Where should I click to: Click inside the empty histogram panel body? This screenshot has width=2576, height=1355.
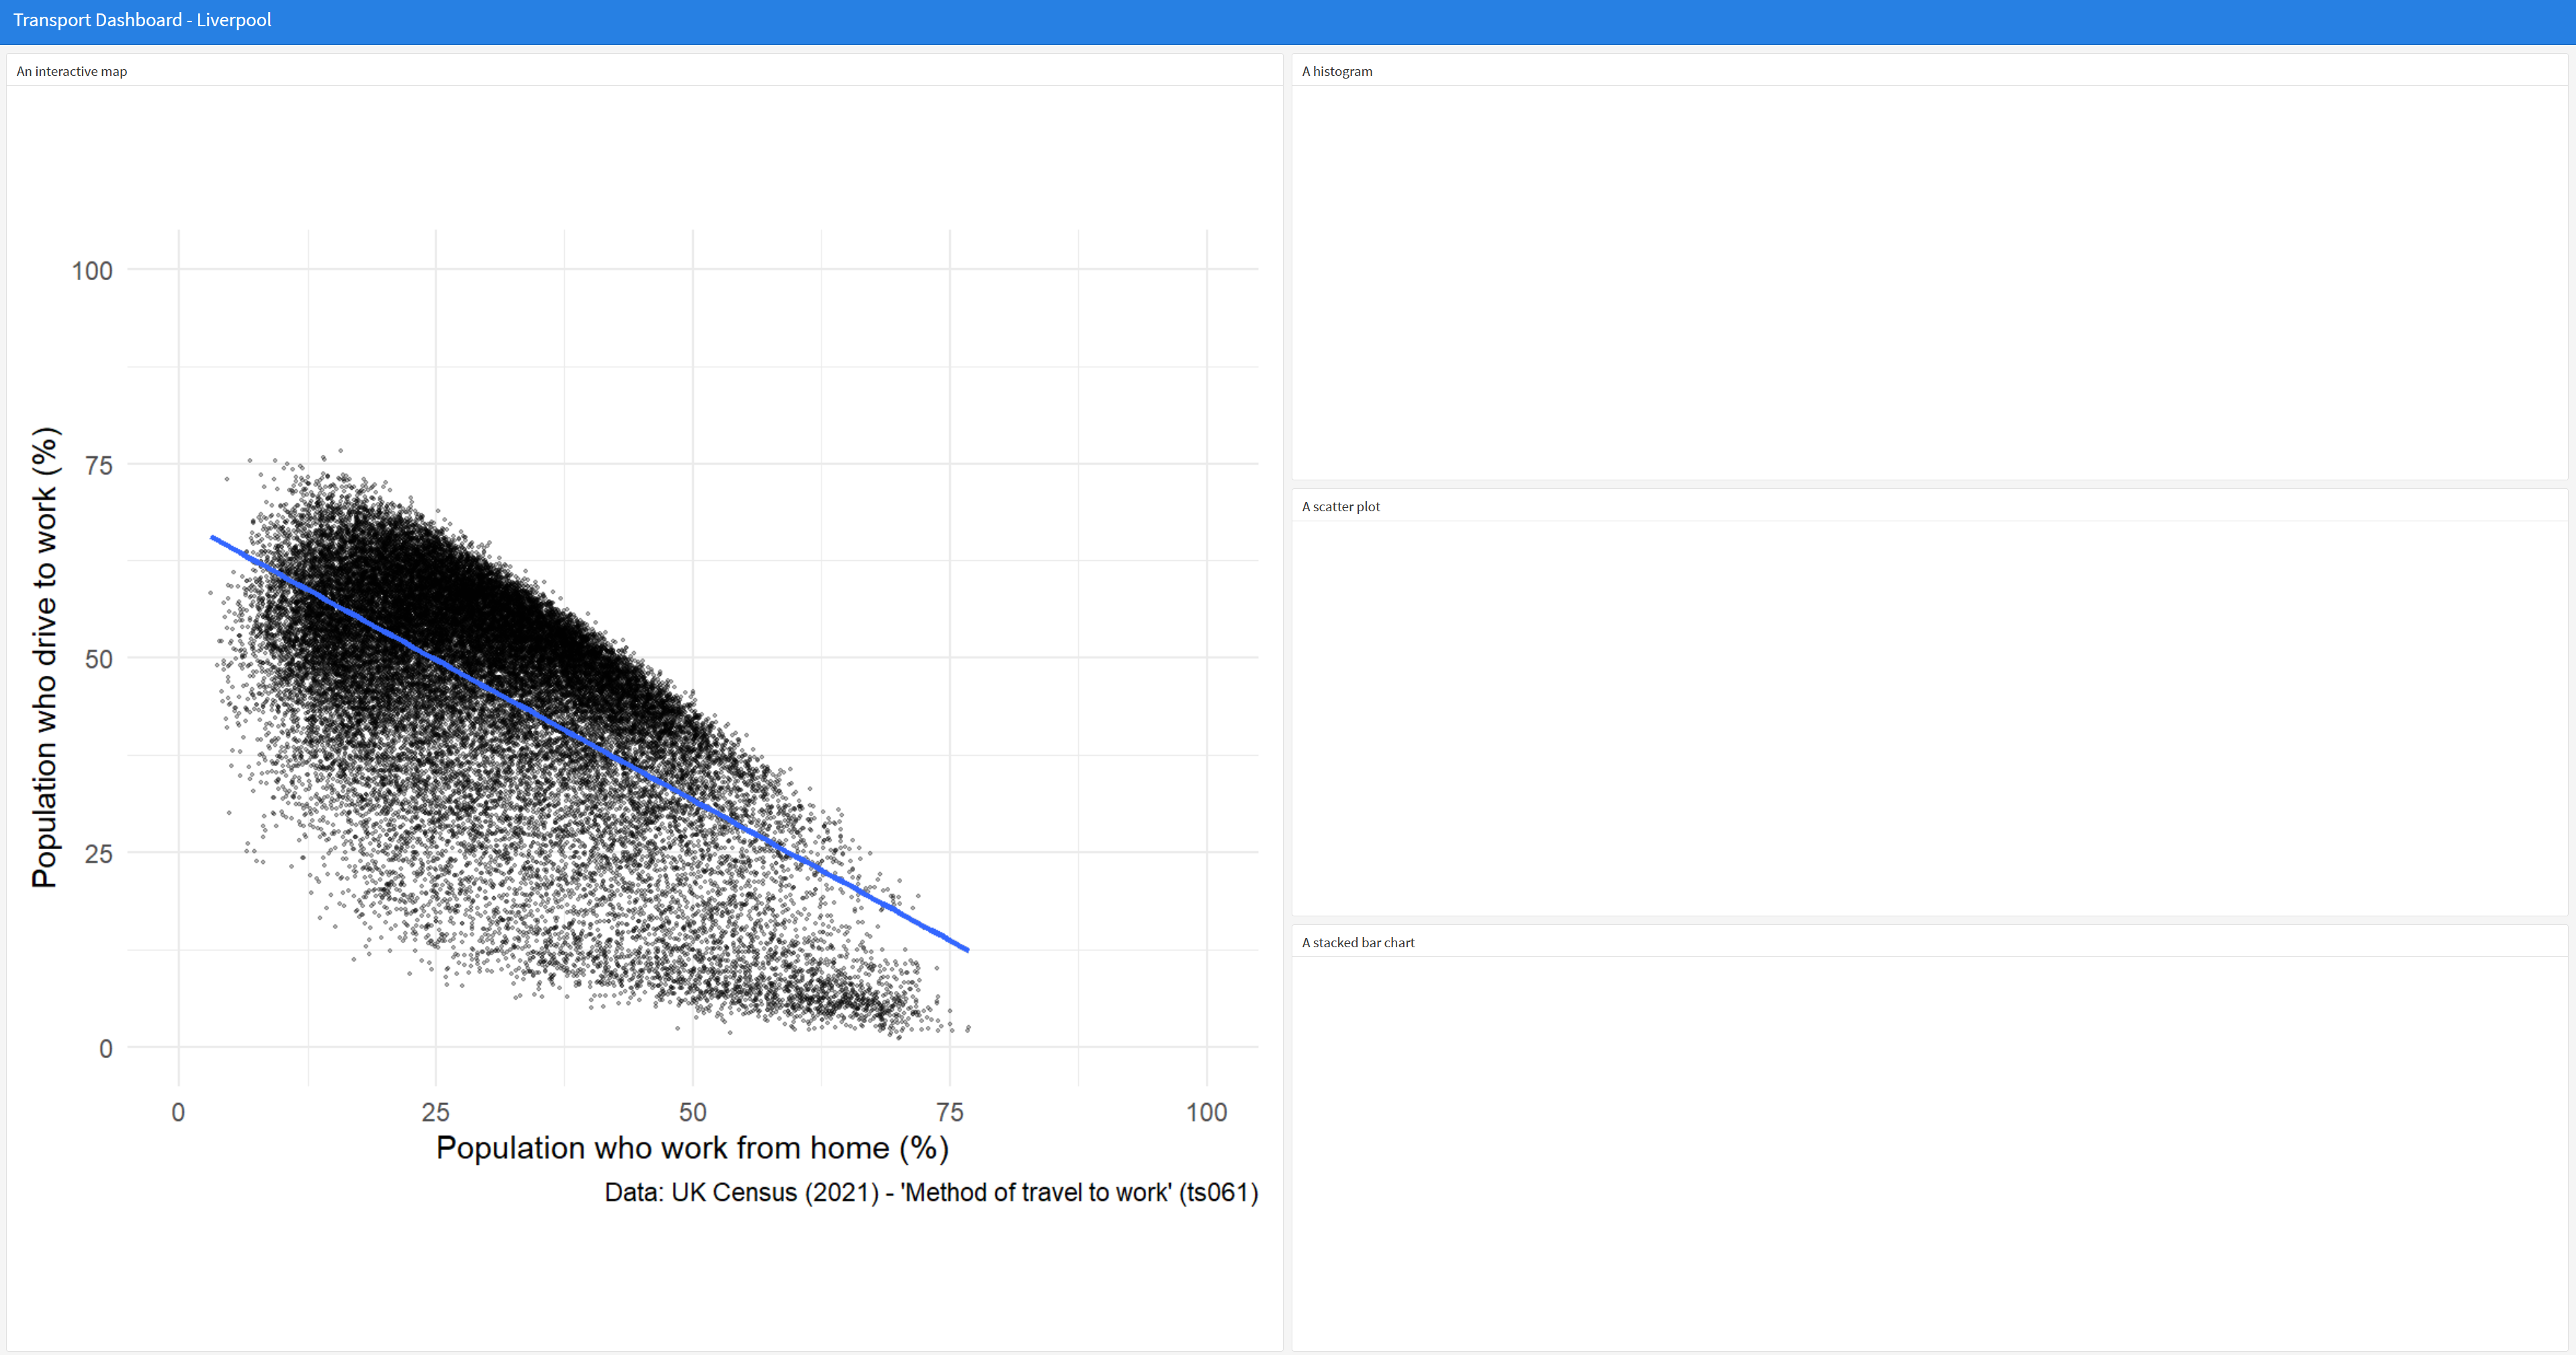pyautogui.click(x=1929, y=282)
